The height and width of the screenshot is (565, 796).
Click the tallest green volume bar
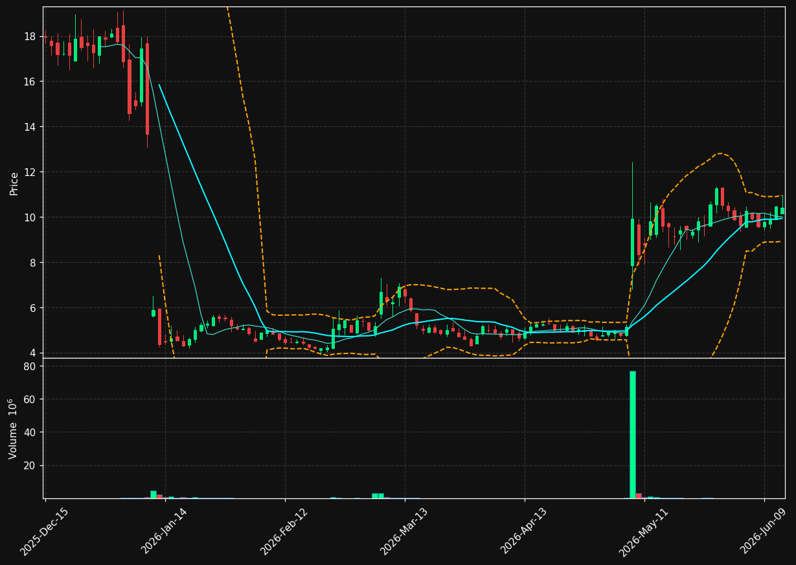tap(632, 435)
